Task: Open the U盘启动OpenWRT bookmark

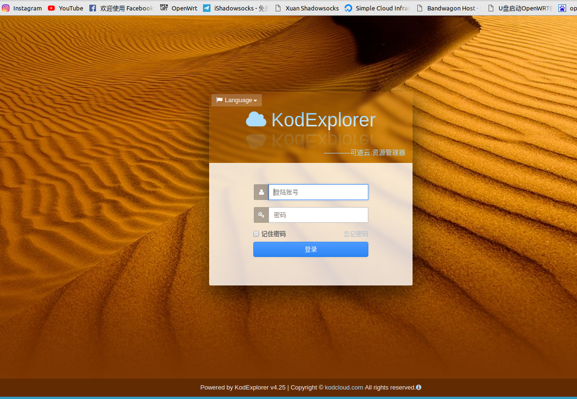Action: pyautogui.click(x=520, y=8)
